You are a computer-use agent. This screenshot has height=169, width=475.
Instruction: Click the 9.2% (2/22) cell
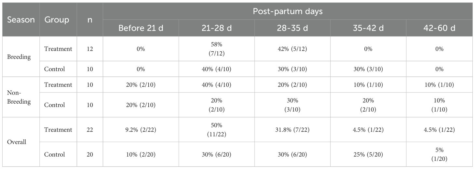(x=141, y=130)
